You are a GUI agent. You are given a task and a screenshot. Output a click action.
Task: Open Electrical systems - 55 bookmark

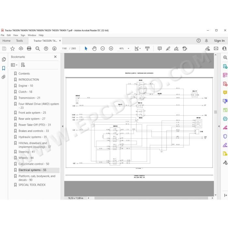coord(32,170)
